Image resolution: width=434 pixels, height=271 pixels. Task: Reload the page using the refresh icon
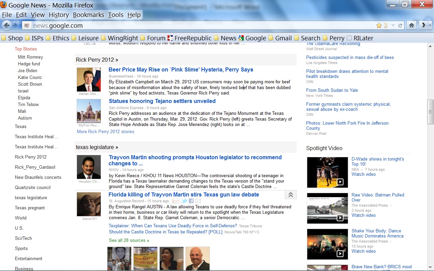(x=400, y=25)
